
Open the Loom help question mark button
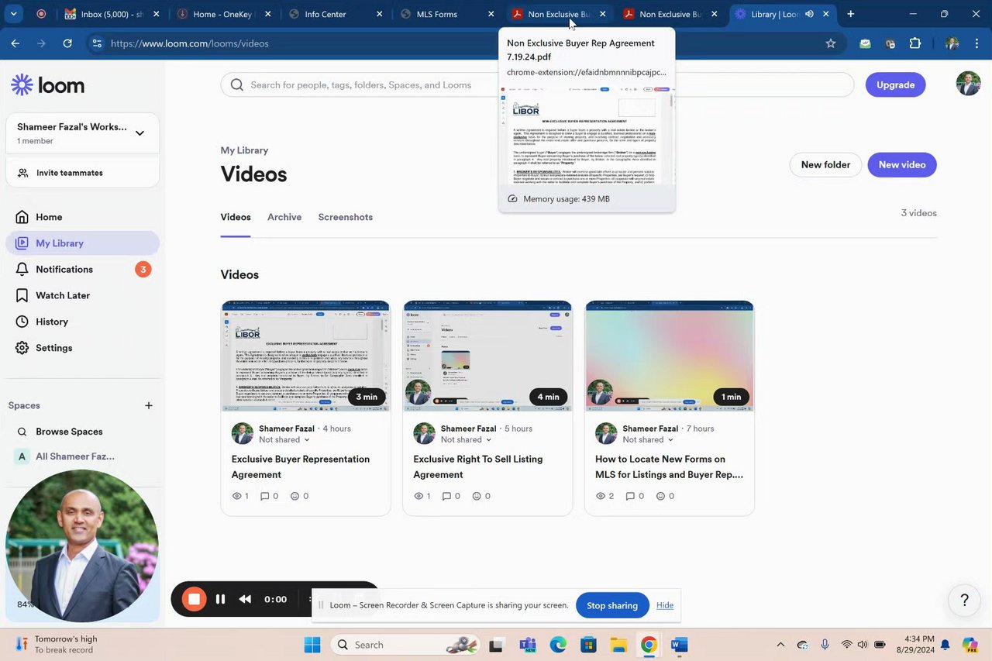pyautogui.click(x=965, y=600)
